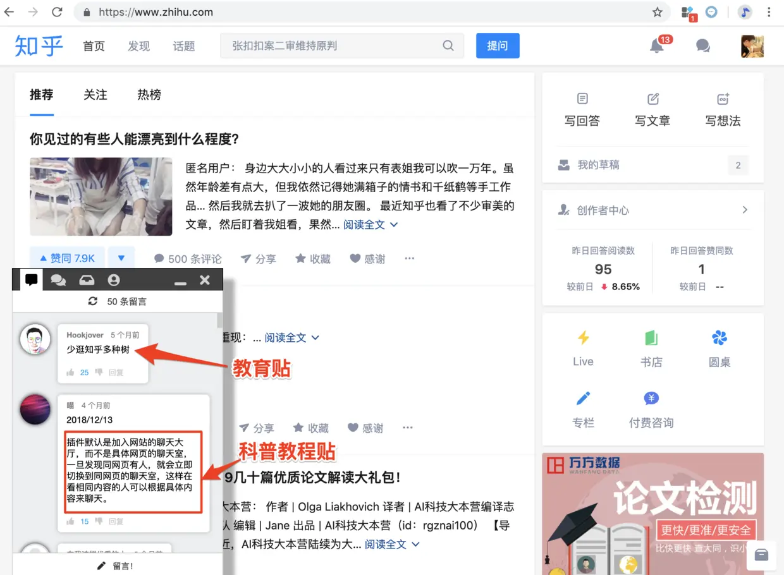Open private messages chat bubble icon

click(x=702, y=45)
